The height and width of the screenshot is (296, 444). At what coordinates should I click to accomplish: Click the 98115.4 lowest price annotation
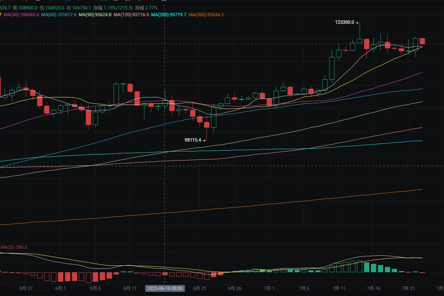[x=193, y=140]
